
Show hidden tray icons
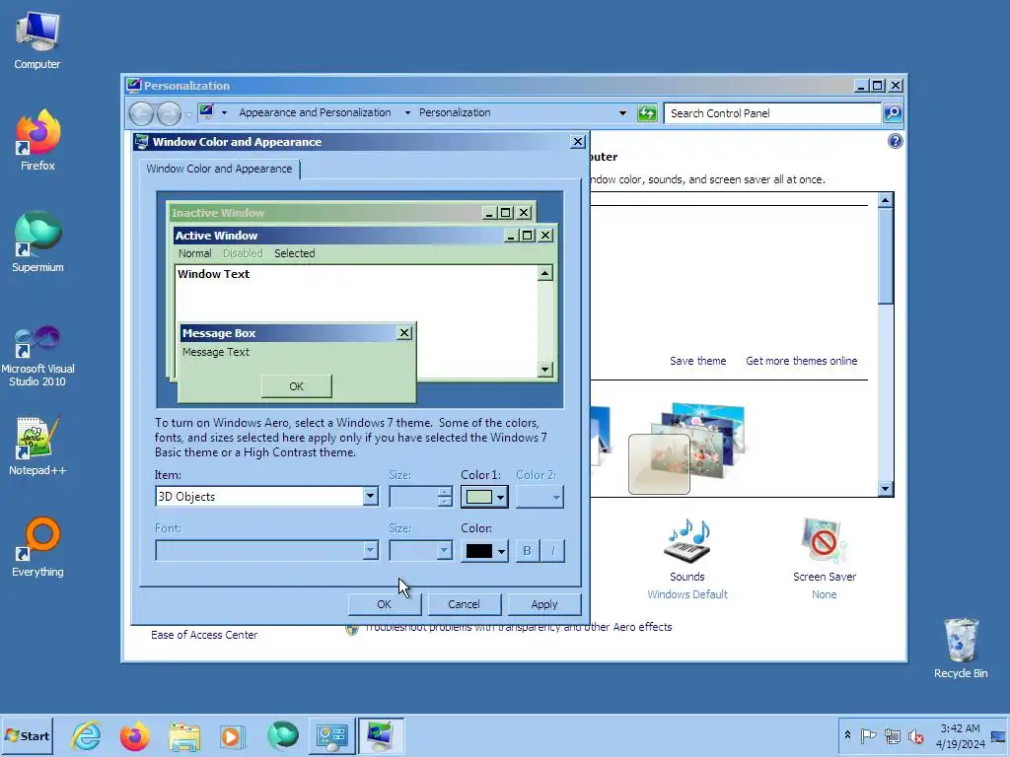pos(847,735)
